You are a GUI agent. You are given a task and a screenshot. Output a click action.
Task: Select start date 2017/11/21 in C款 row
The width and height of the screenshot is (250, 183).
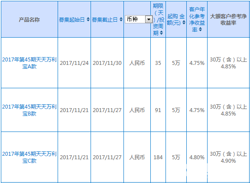point(74,157)
